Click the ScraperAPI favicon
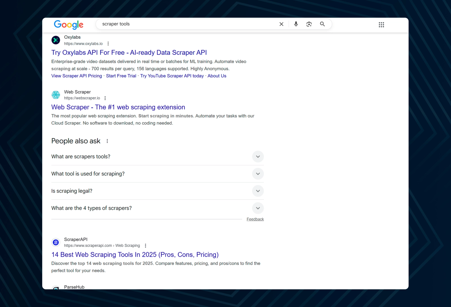Image resolution: width=451 pixels, height=307 pixels. (56, 242)
